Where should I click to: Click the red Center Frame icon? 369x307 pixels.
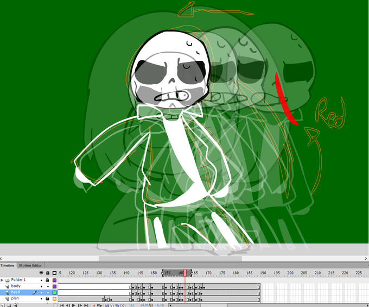click(94, 305)
